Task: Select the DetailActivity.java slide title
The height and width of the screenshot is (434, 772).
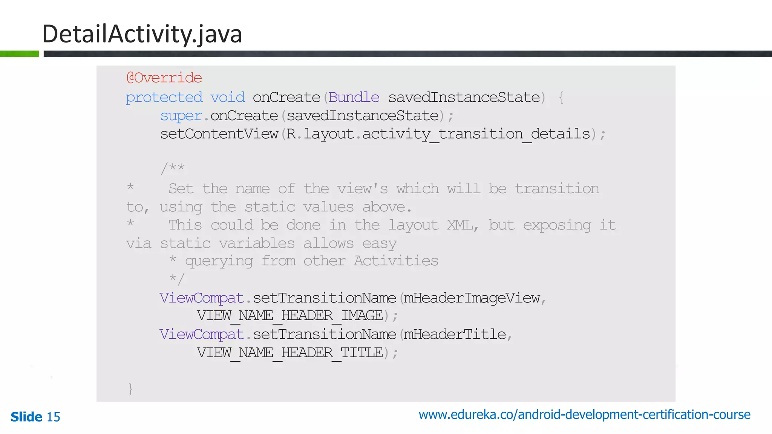Action: pyautogui.click(x=142, y=34)
